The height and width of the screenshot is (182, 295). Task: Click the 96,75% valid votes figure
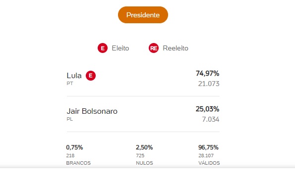click(x=208, y=147)
